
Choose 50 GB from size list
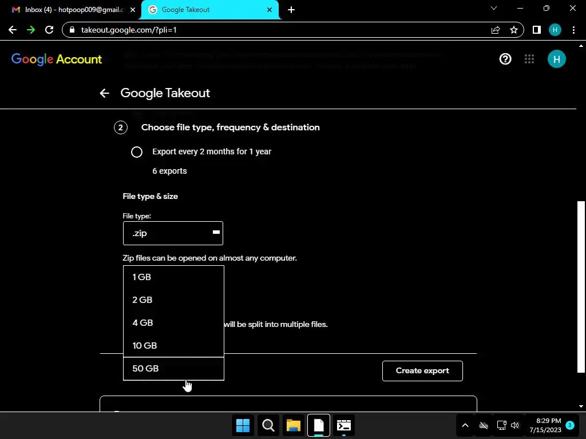[x=173, y=369]
